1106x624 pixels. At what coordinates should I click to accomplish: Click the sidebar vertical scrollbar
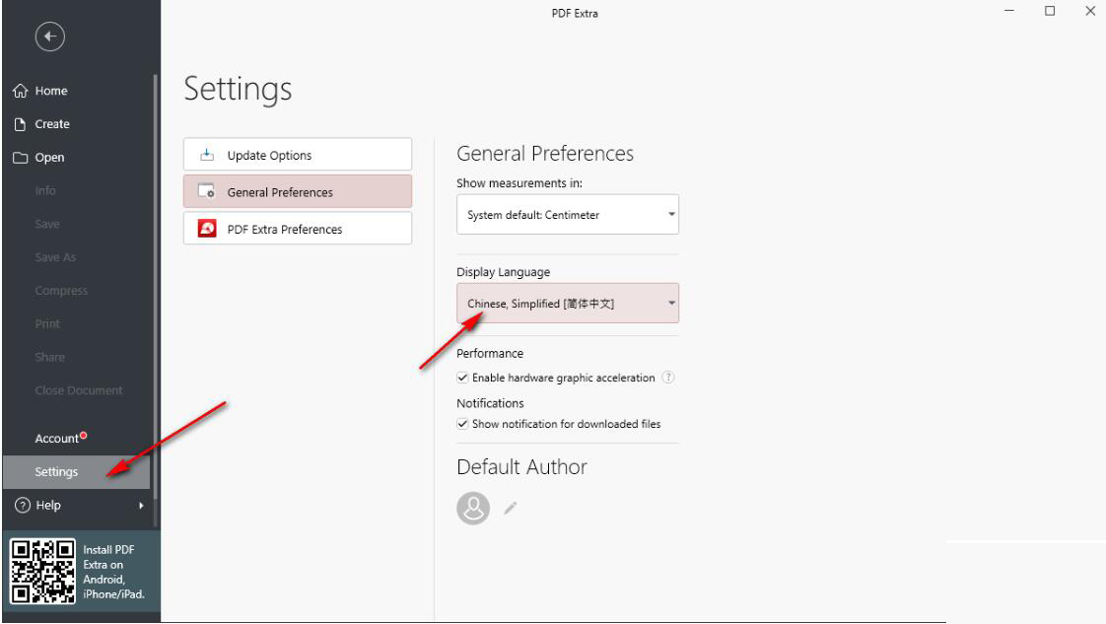pyautogui.click(x=155, y=289)
